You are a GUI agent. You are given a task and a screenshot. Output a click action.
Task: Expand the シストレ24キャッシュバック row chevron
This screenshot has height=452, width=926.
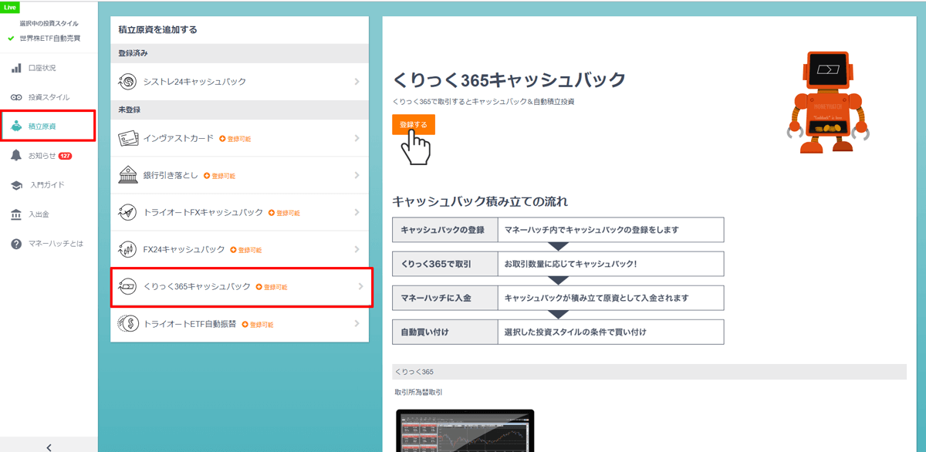[357, 82]
